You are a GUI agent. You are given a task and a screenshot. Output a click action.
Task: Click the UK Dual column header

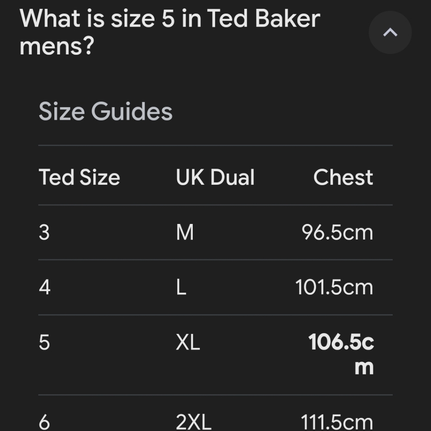click(x=215, y=177)
